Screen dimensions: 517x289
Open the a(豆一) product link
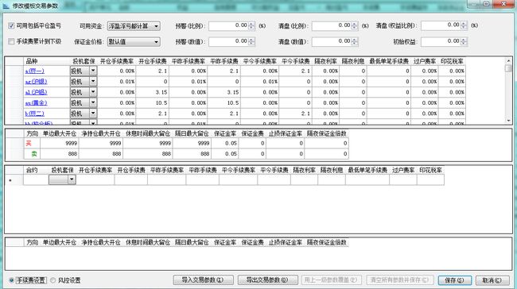pyautogui.click(x=35, y=71)
